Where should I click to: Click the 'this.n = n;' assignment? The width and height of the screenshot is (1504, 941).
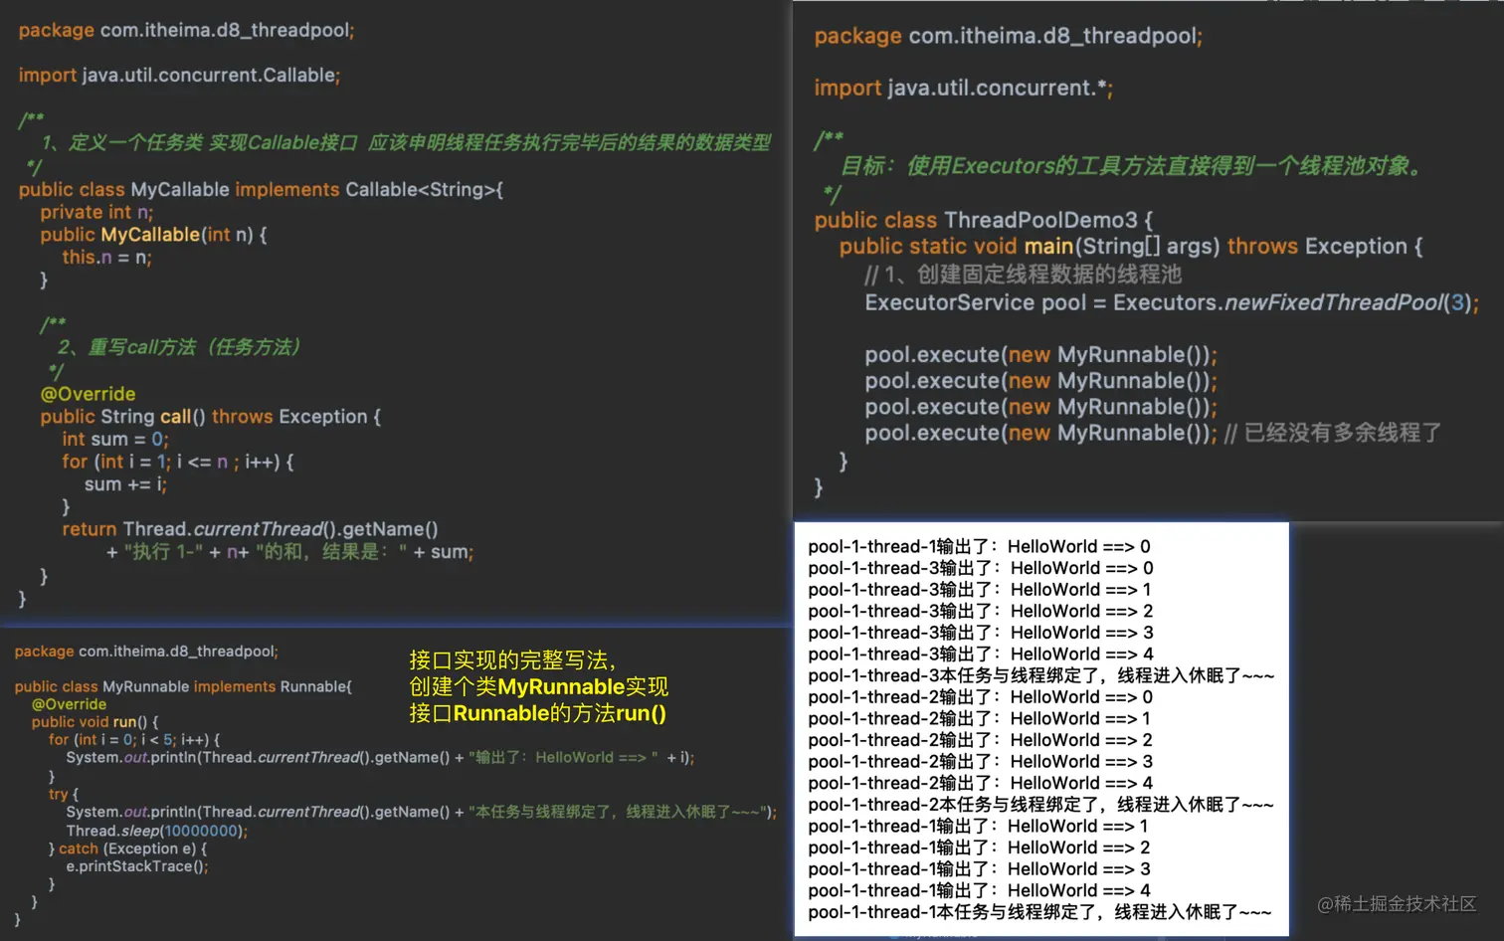click(x=106, y=258)
